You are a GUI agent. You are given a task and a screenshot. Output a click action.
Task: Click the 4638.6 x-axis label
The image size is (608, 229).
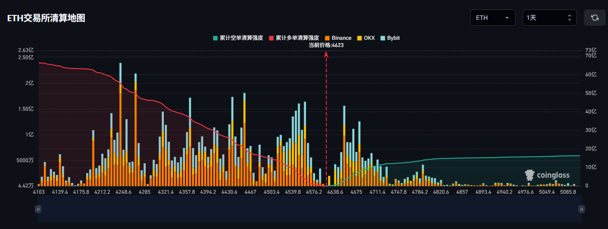tap(334, 192)
